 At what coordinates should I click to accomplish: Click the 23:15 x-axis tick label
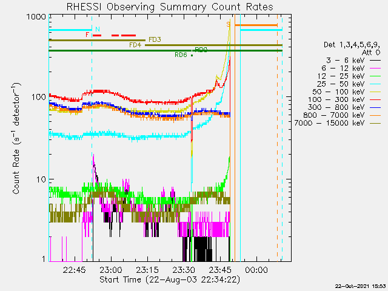pyautogui.click(x=147, y=270)
